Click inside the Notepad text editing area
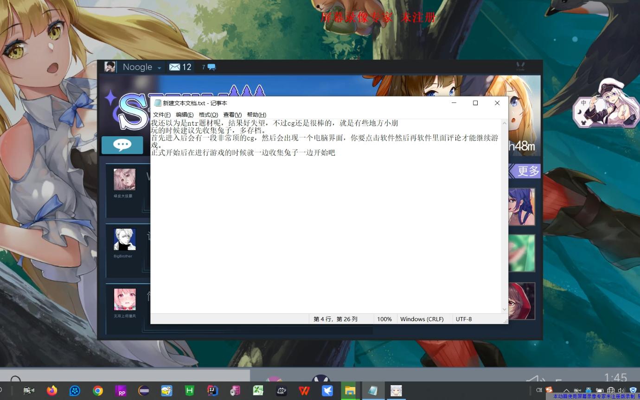Screen dimensions: 640x400 pyautogui.click(x=326, y=216)
